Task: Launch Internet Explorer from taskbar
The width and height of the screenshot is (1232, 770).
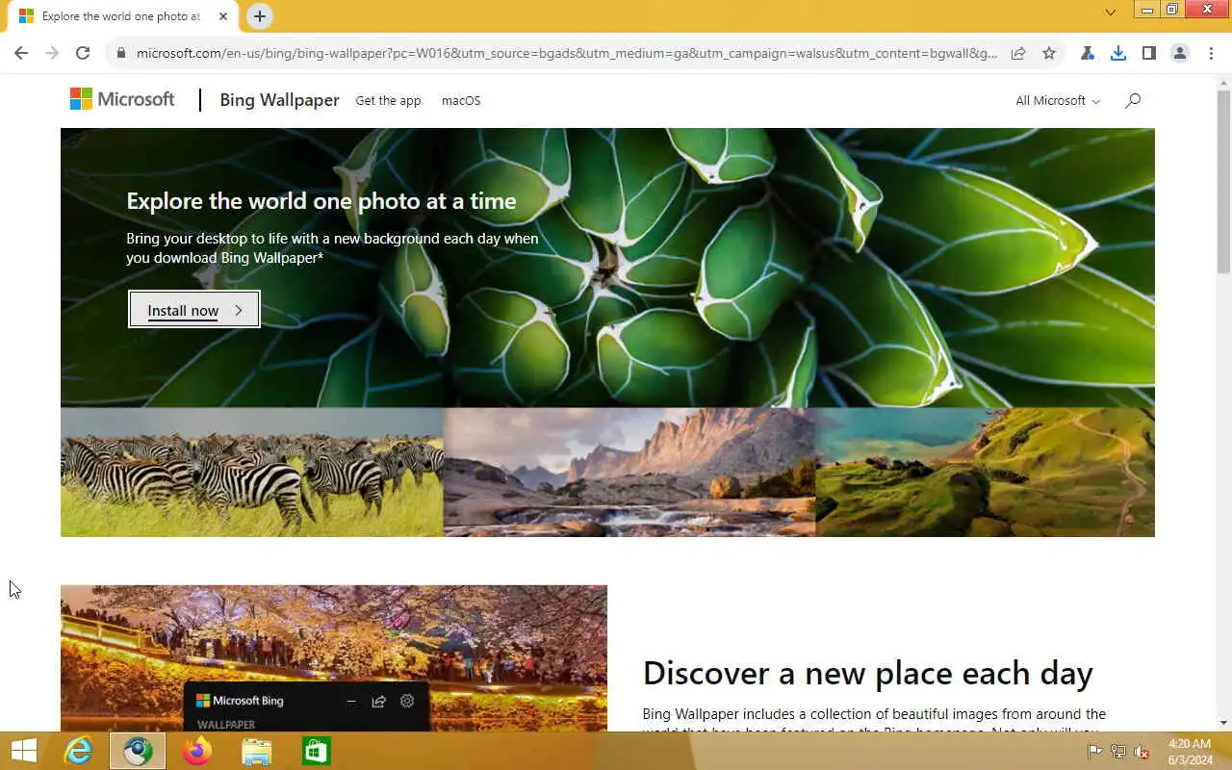Action: tap(78, 751)
